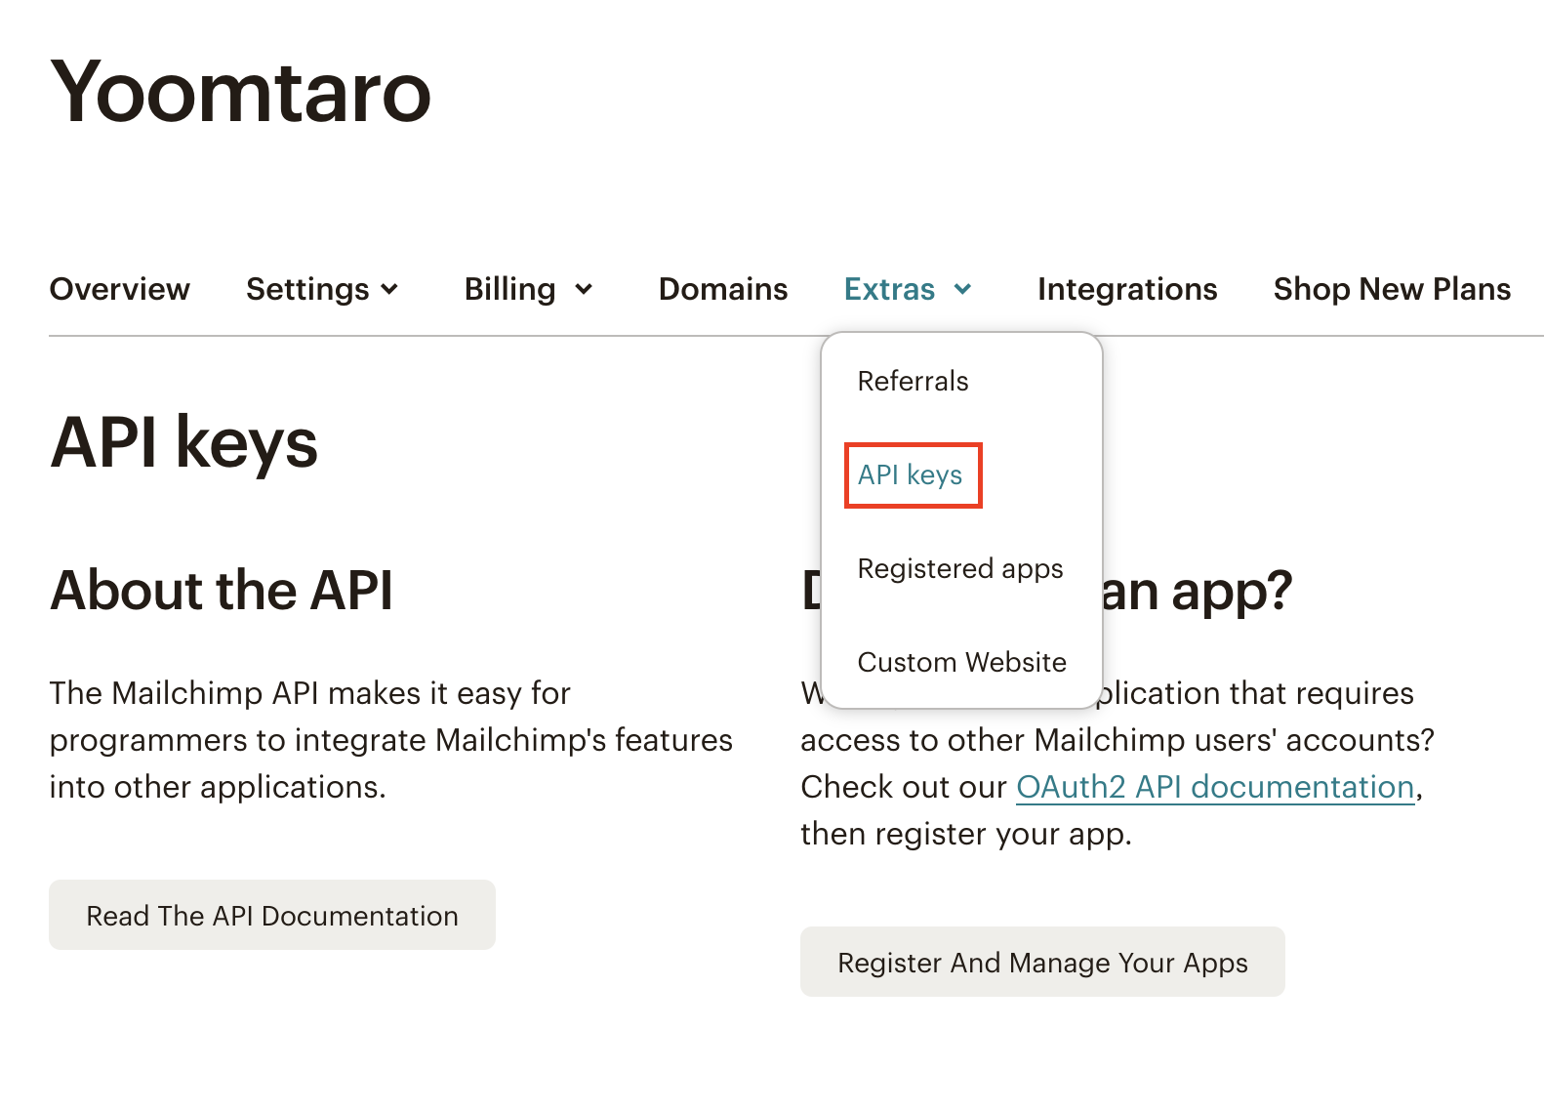
Task: Select Registered apps menu entry
Action: click(x=960, y=569)
